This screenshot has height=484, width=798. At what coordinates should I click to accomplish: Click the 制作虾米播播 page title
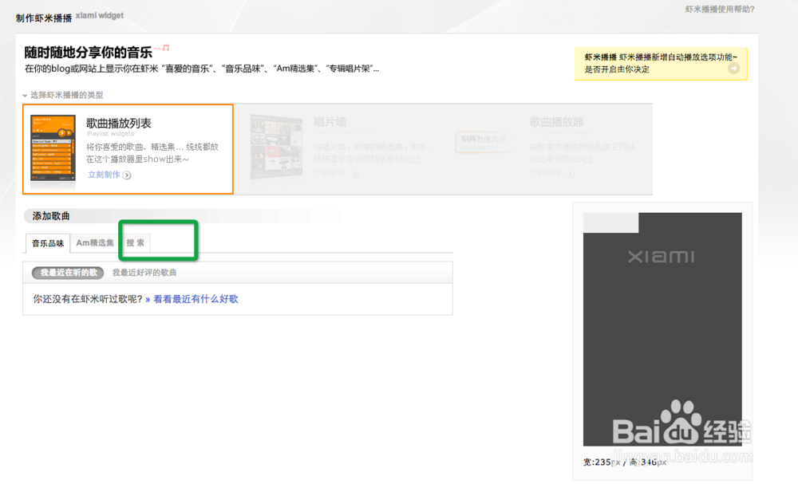[x=44, y=18]
